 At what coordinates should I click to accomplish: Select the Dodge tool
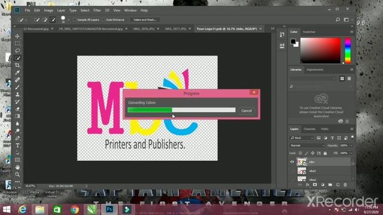click(x=17, y=131)
